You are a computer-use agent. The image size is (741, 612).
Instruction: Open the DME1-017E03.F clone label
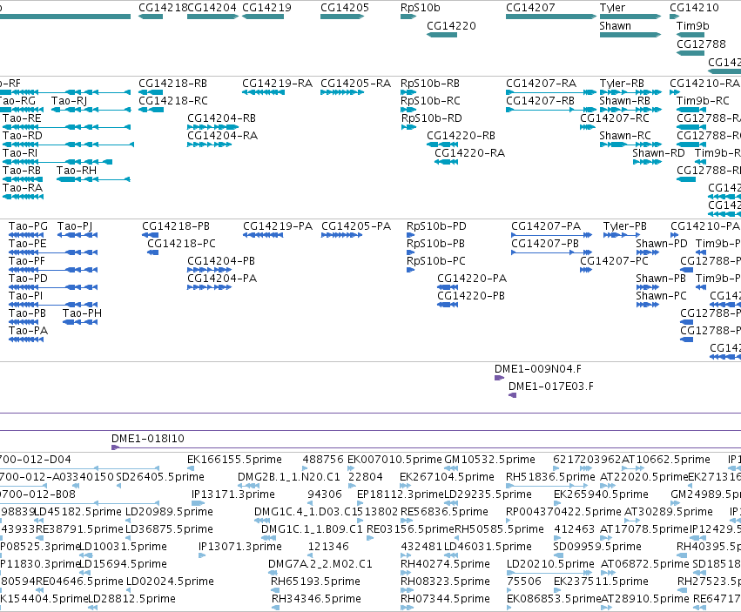point(551,387)
